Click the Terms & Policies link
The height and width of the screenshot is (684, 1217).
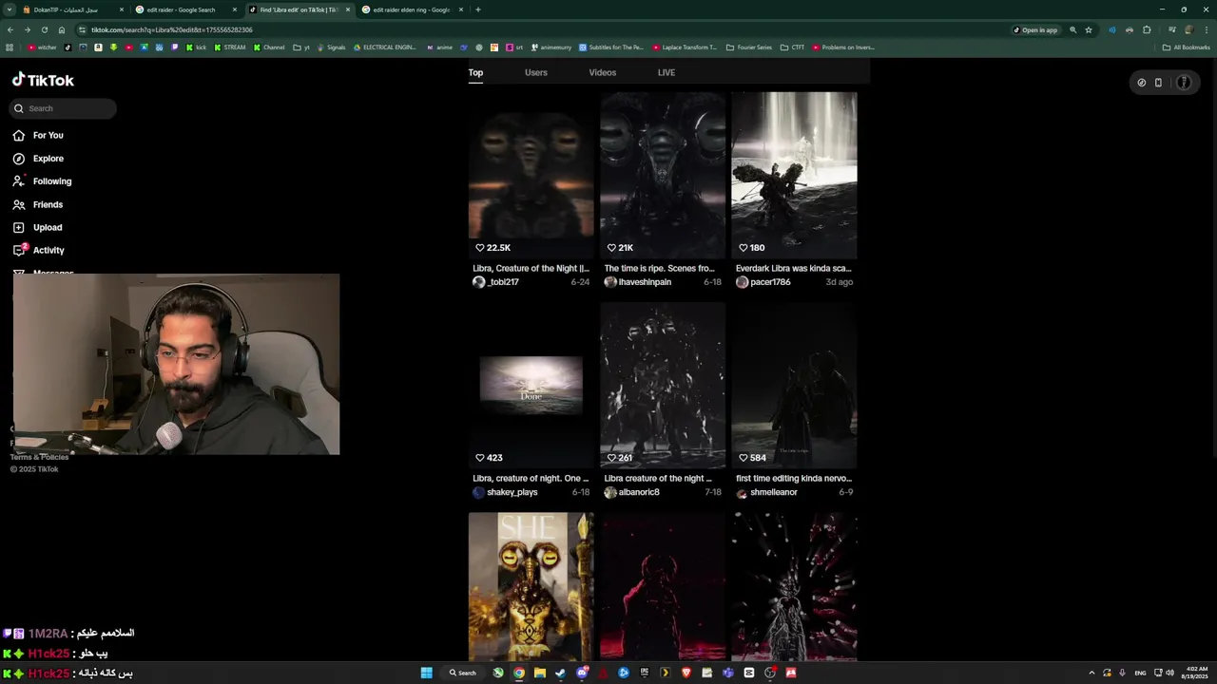(39, 458)
